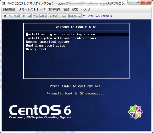The width and height of the screenshot is (153, 133).
Task: Select 'Memory test' boot entry
Action: coord(36,49)
